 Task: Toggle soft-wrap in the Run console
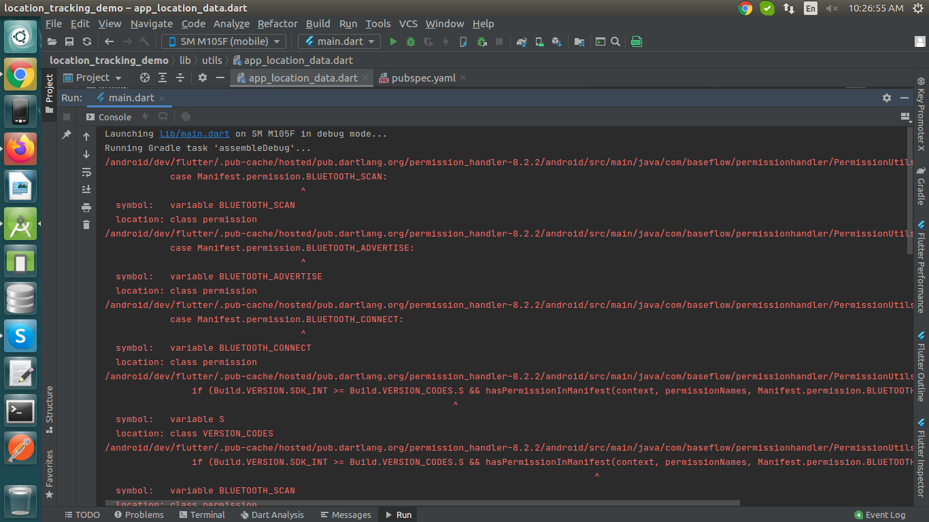coord(86,173)
